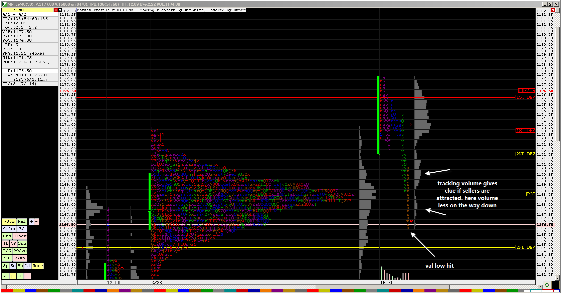The width and height of the screenshot is (561, 293).
Task: Toggle the Grd grid display
Action: tap(7, 236)
